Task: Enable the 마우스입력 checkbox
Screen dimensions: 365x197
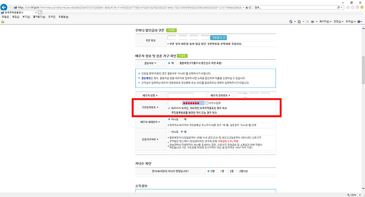Action: [207, 103]
